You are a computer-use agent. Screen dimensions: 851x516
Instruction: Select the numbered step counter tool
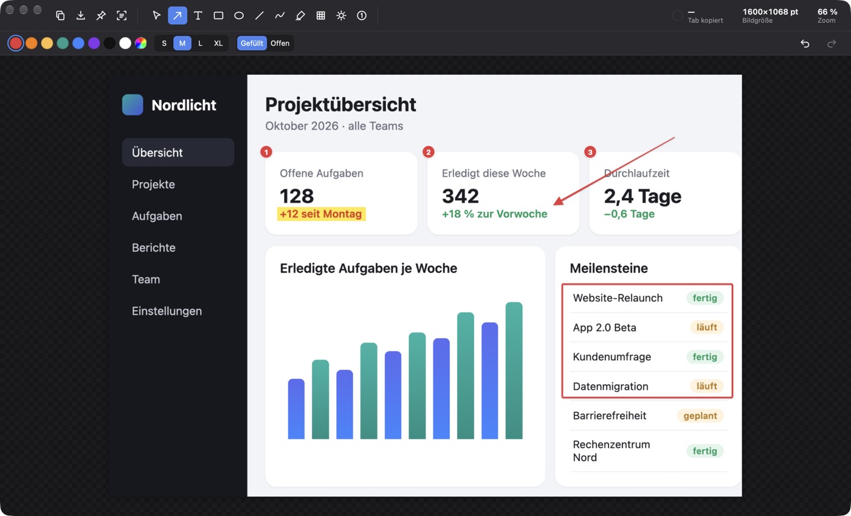pos(362,16)
